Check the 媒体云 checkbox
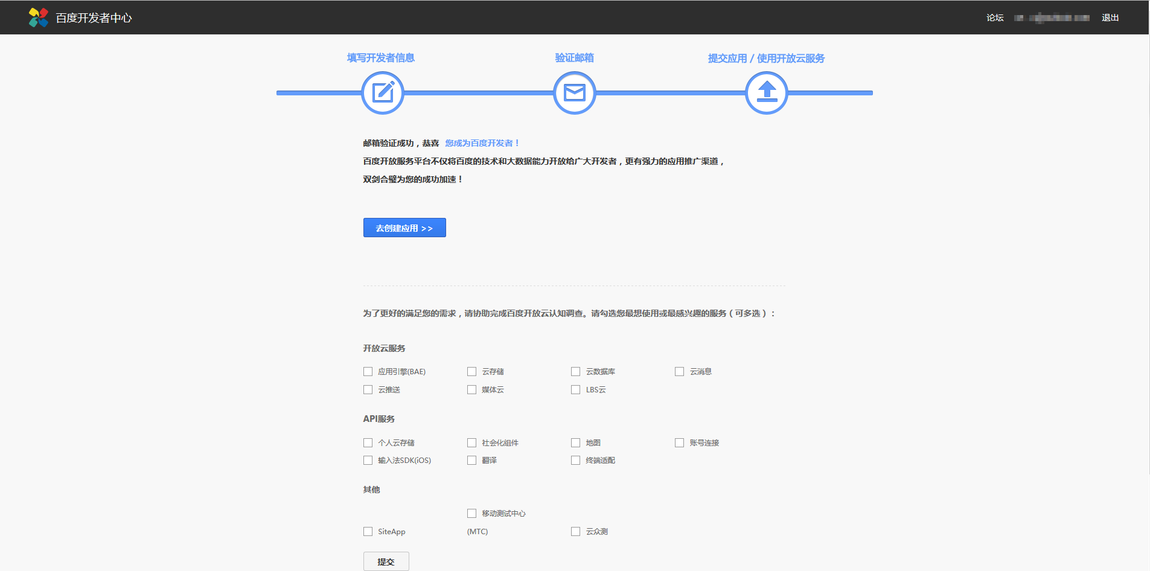The height and width of the screenshot is (571, 1150). pos(472,390)
